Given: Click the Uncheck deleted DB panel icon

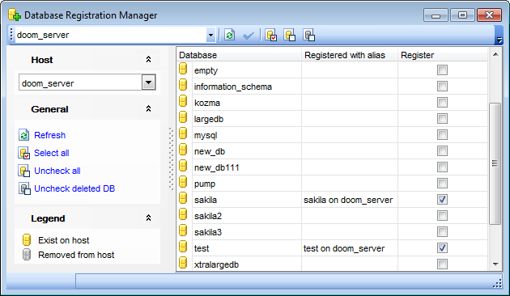Looking at the screenshot, I should click(x=24, y=188).
